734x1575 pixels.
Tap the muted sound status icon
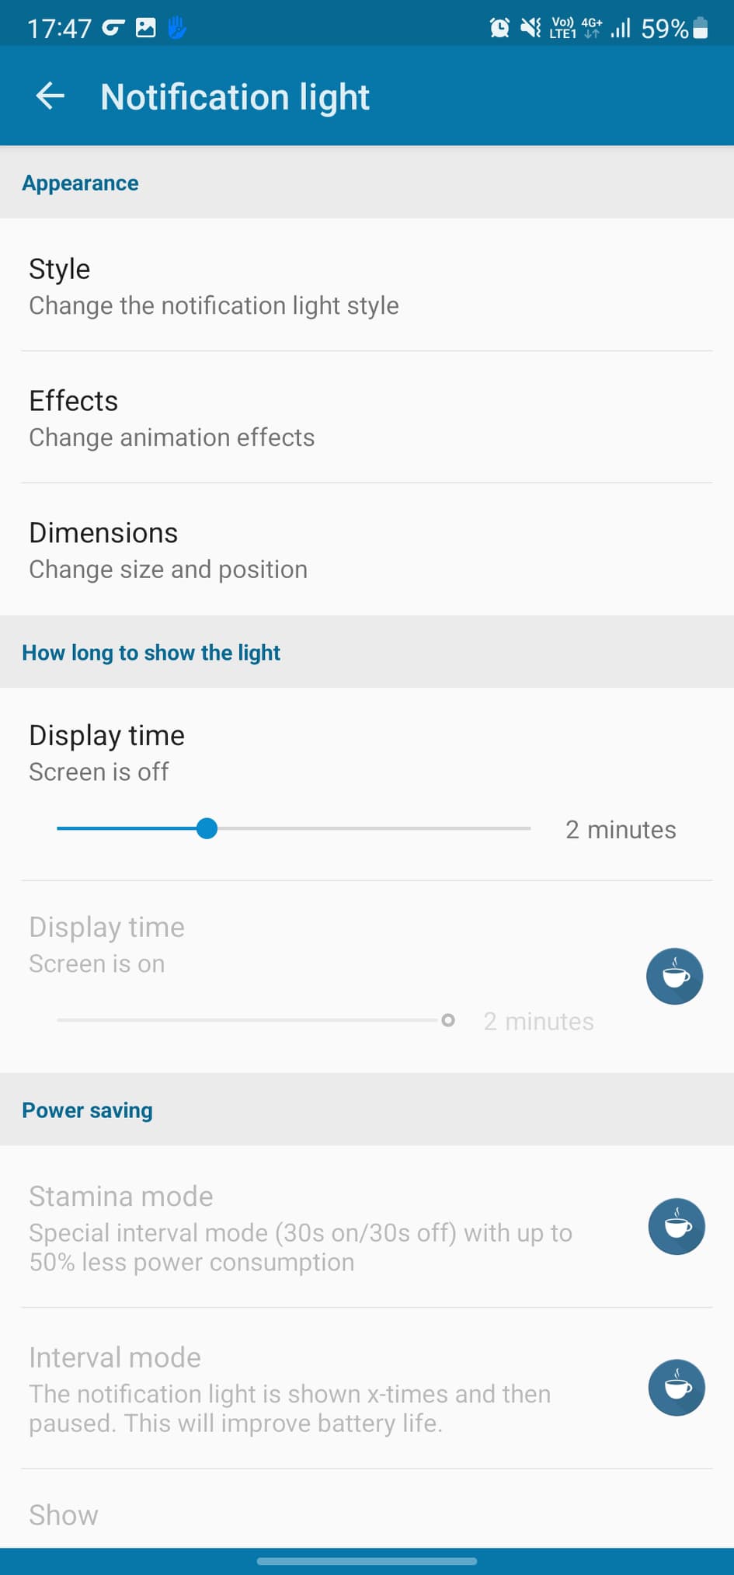[x=530, y=29]
